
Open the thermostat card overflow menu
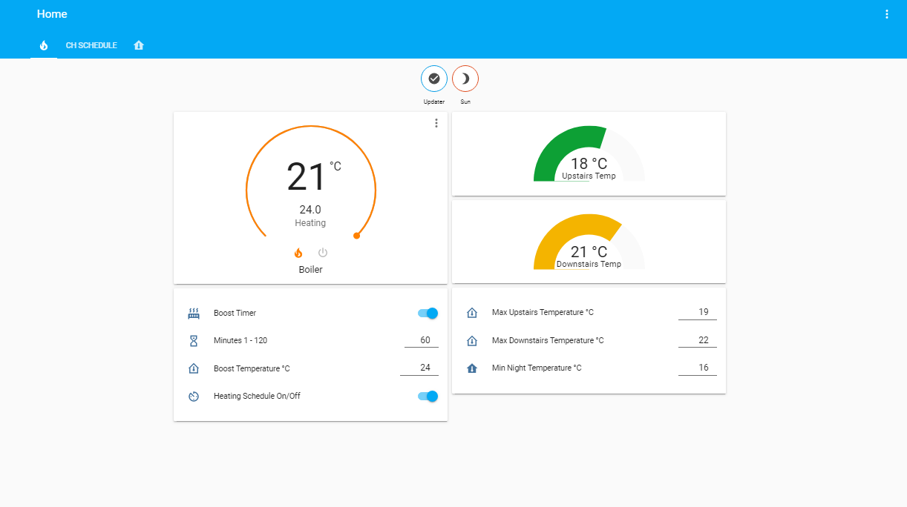click(x=436, y=123)
